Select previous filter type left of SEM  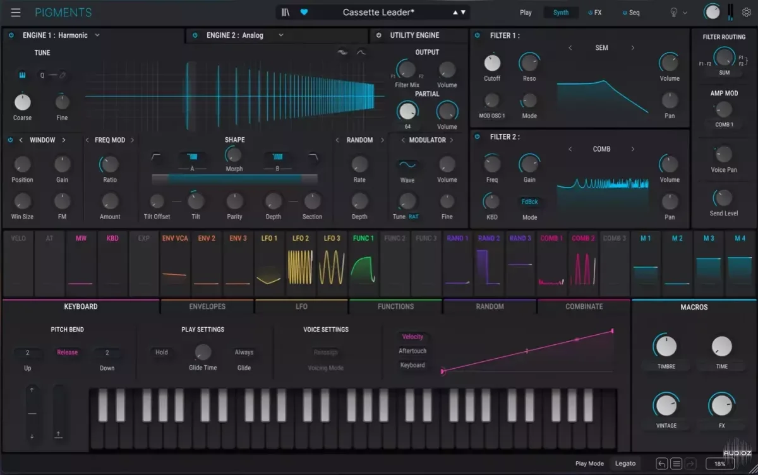pyautogui.click(x=570, y=48)
